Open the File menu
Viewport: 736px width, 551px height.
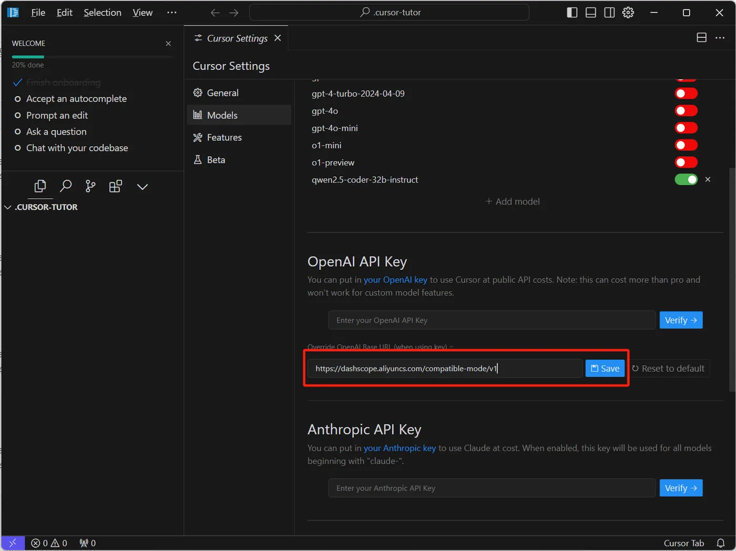(38, 13)
